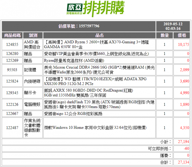Click the price 4,350
This screenshot has width=192, height=167.
click(x=185, y=128)
